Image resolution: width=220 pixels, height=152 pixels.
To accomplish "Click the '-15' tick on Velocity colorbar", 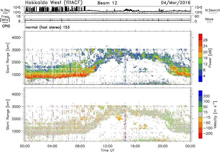I will click(207, 117).
